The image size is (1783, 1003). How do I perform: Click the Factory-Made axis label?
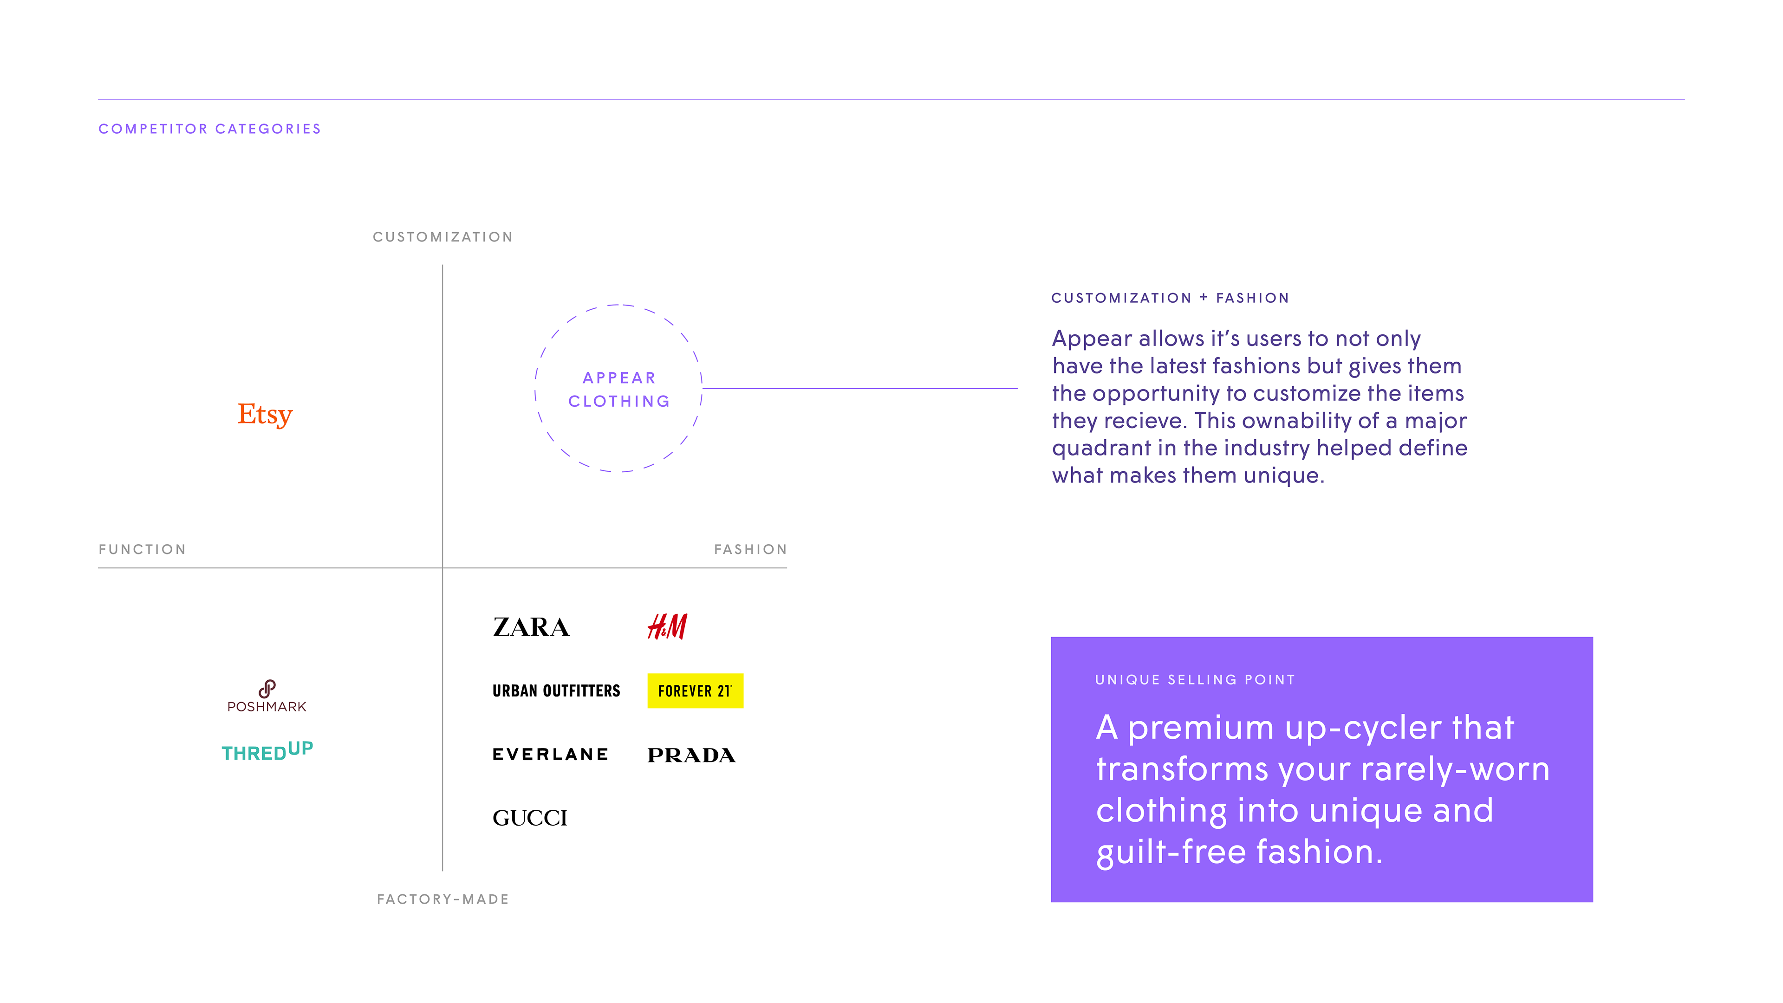coord(443,899)
